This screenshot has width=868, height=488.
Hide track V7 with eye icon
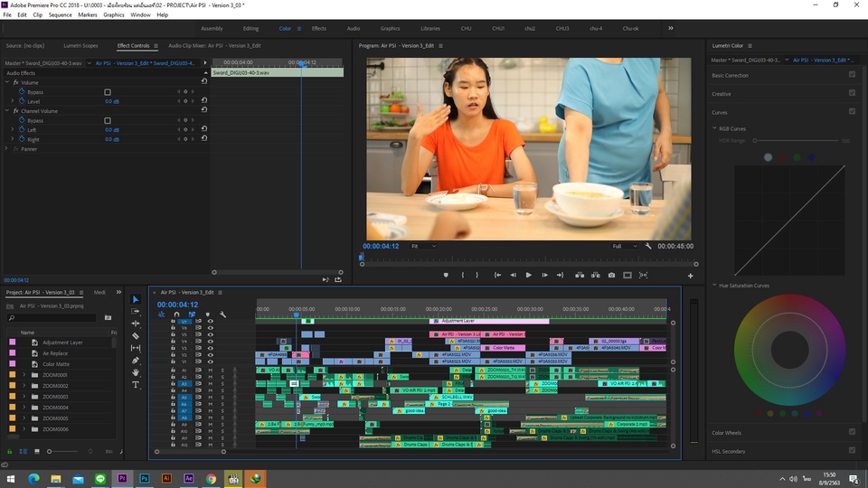pos(211,321)
